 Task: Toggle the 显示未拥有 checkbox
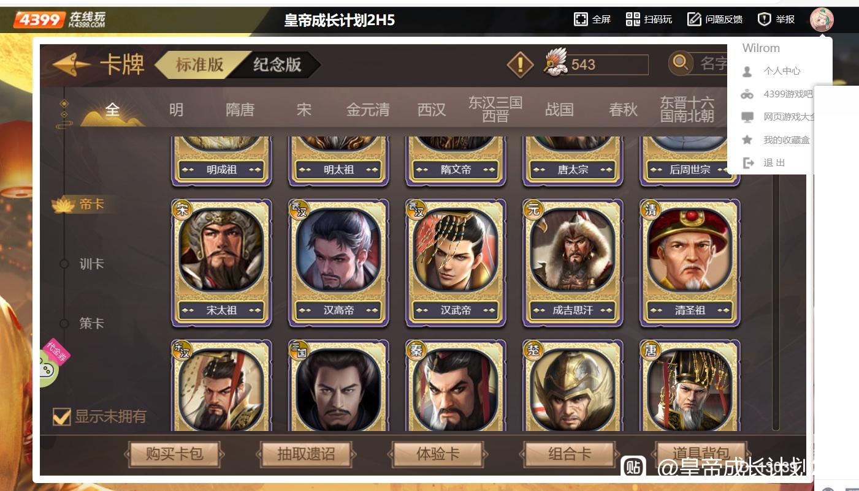coord(61,416)
